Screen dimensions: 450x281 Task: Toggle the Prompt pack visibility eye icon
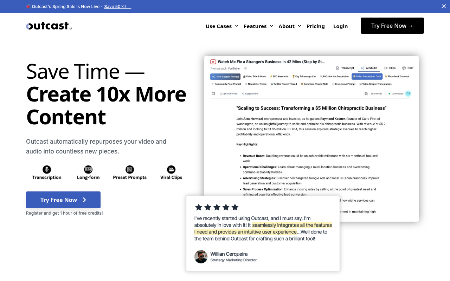tap(246, 68)
